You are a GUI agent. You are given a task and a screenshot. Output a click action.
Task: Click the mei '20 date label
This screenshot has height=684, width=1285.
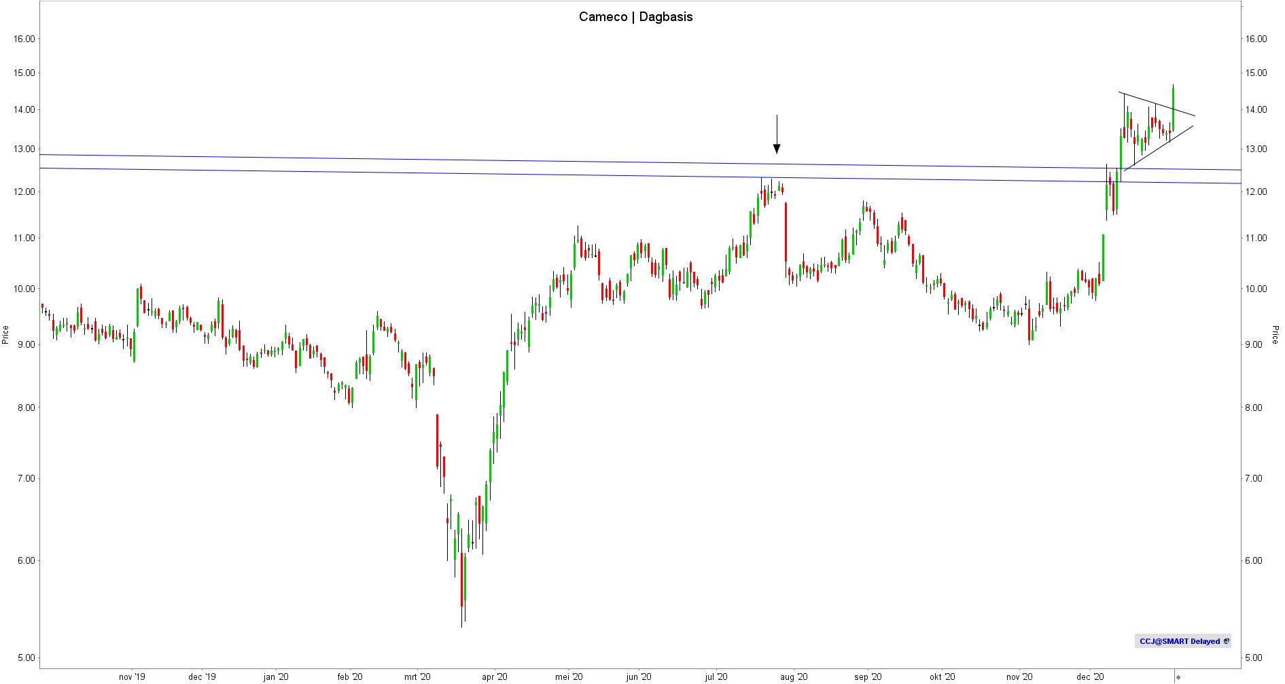(569, 677)
